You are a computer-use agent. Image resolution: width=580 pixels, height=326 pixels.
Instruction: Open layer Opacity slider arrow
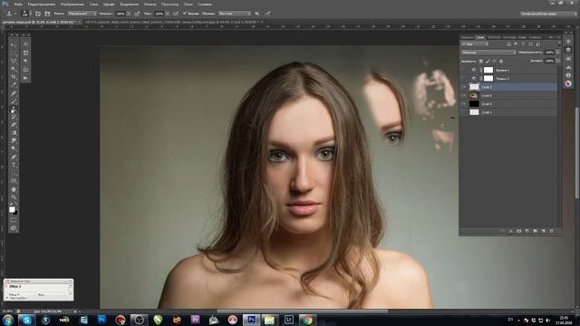pos(558,53)
